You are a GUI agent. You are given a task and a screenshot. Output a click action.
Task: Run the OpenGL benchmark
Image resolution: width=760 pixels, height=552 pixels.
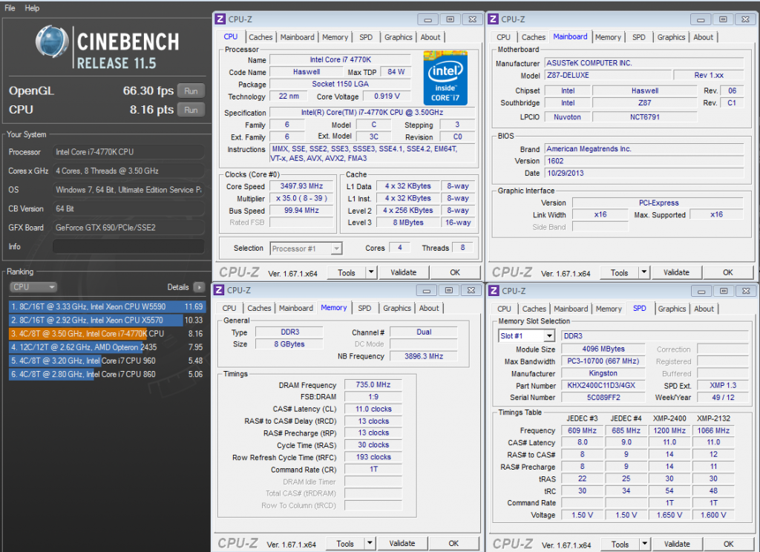191,91
